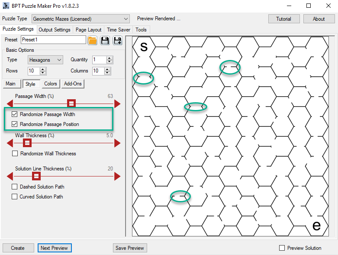Switch to Output Settings tab

pyautogui.click(x=54, y=30)
